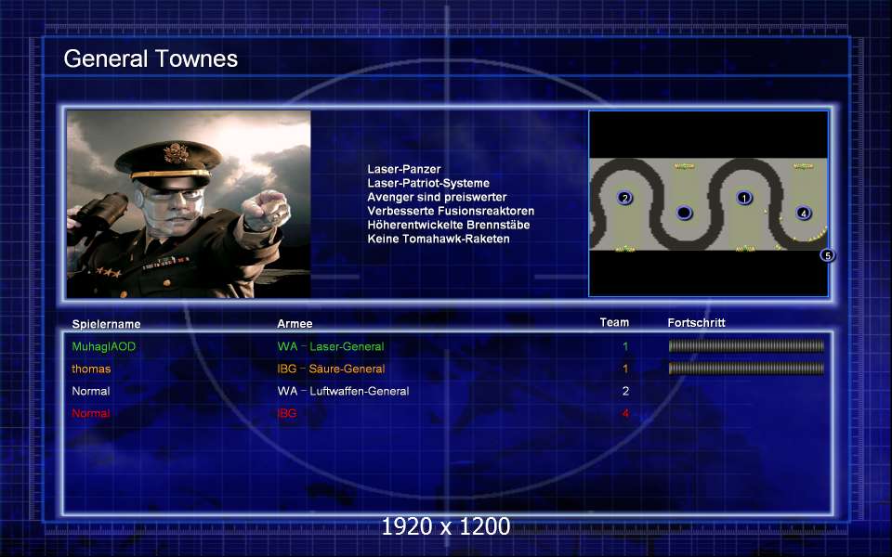Screen dimensions: 892x557
Task: Select player name MuhaglAOD
Action: [103, 346]
